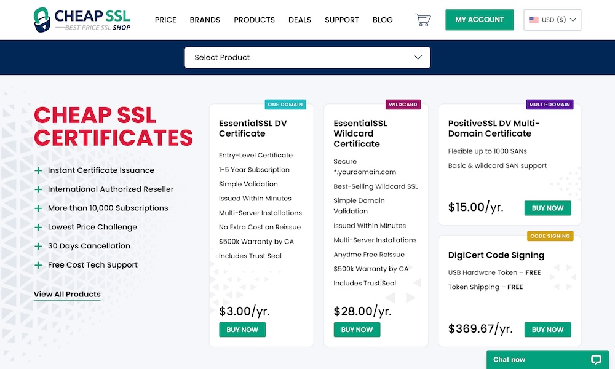
Task: Click plus icon beside Lowest Price Challenge
Action: (x=38, y=228)
